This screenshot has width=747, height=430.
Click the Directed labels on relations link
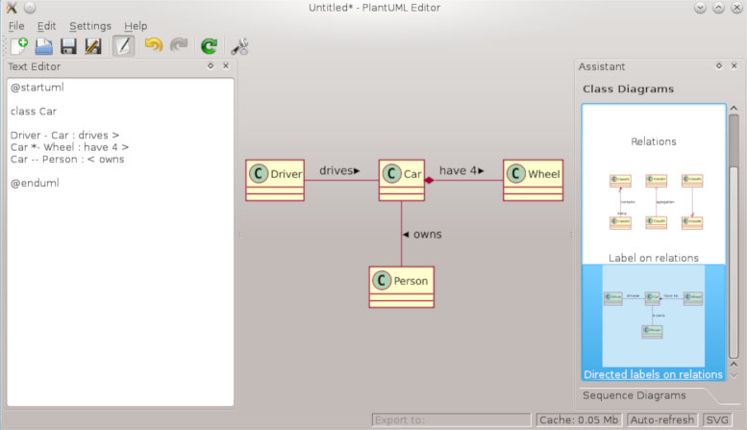click(x=653, y=374)
